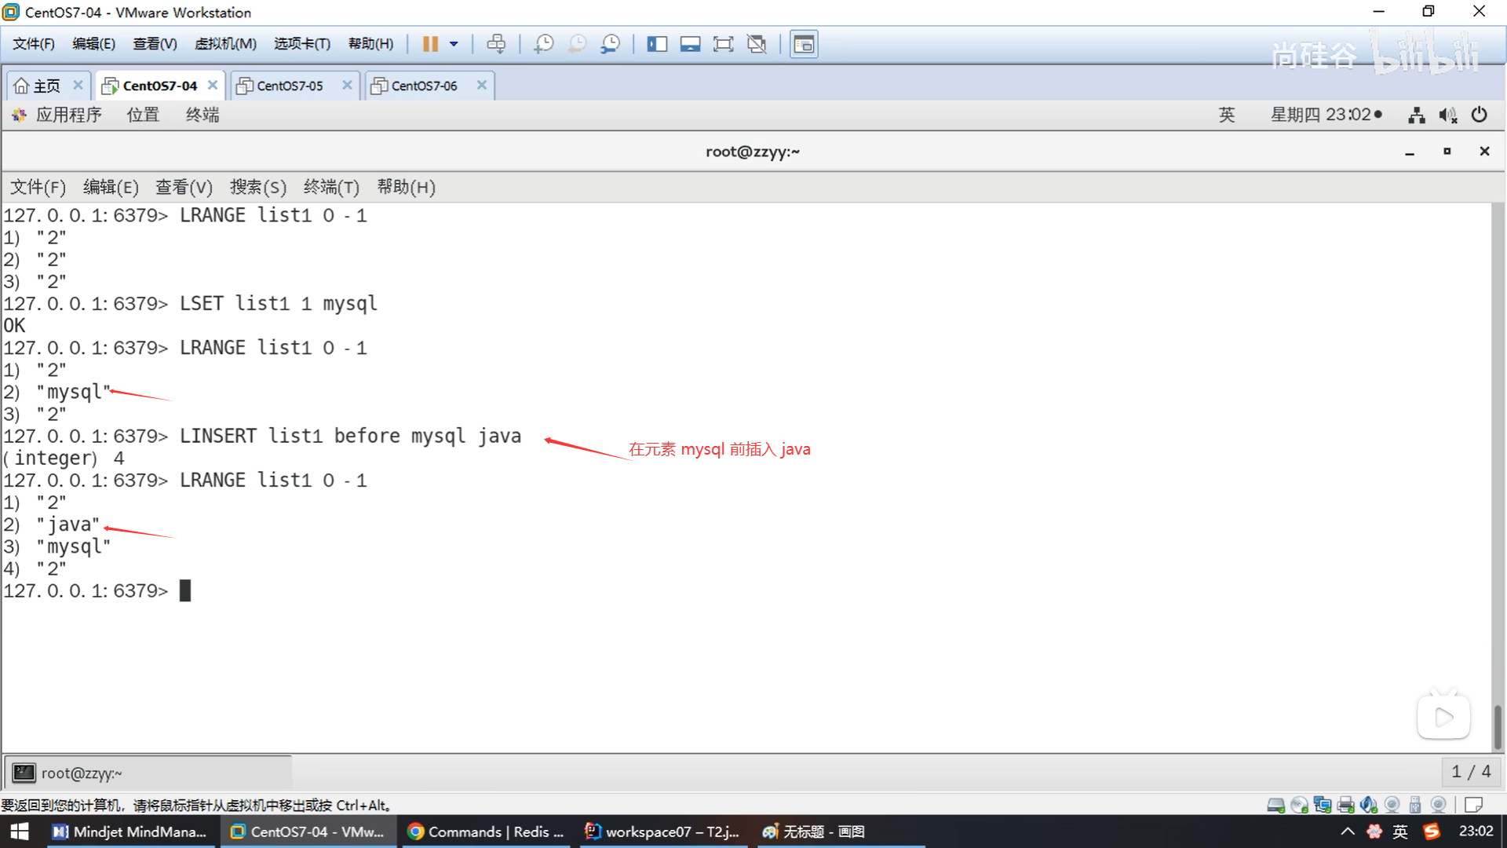
Task: Toggle Unity mode
Action: point(757,44)
